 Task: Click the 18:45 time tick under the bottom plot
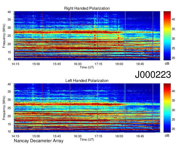coord(140,136)
